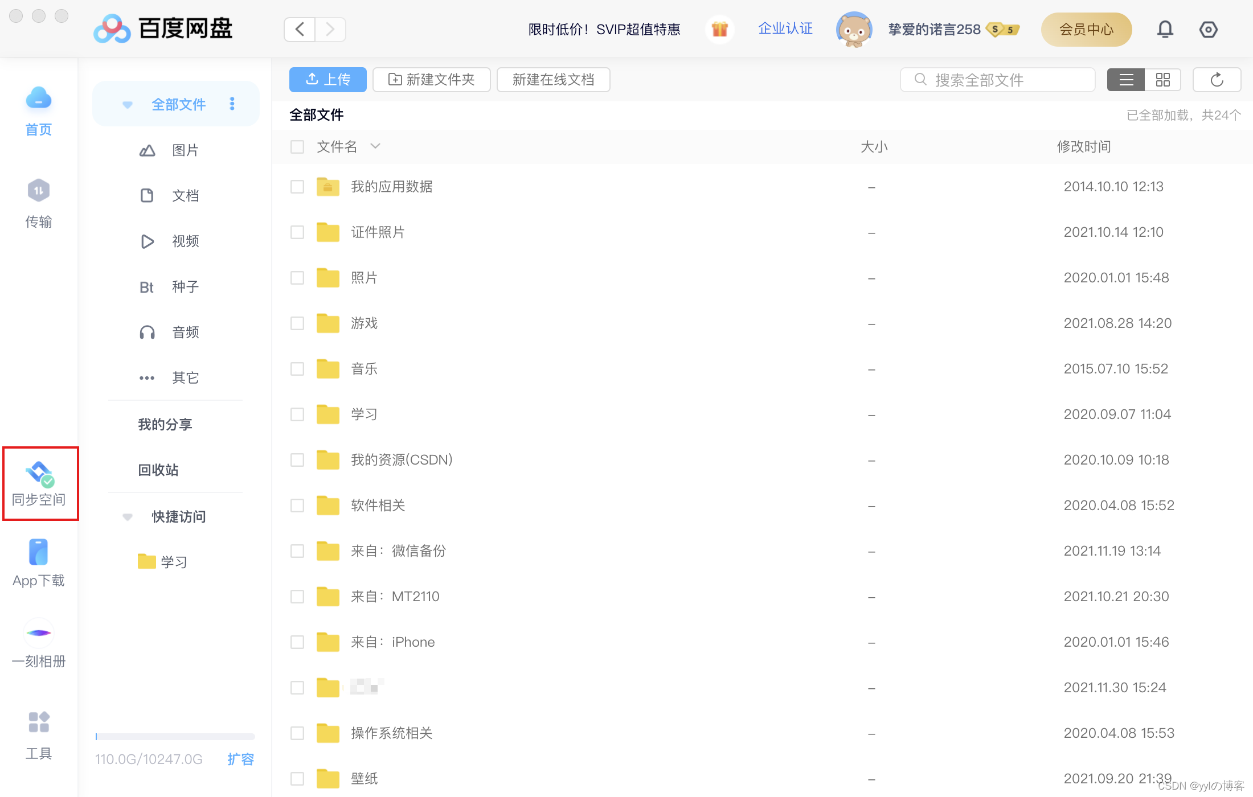This screenshot has height=797, width=1253.
Task: Open the 工具 tools icon
Action: point(38,722)
